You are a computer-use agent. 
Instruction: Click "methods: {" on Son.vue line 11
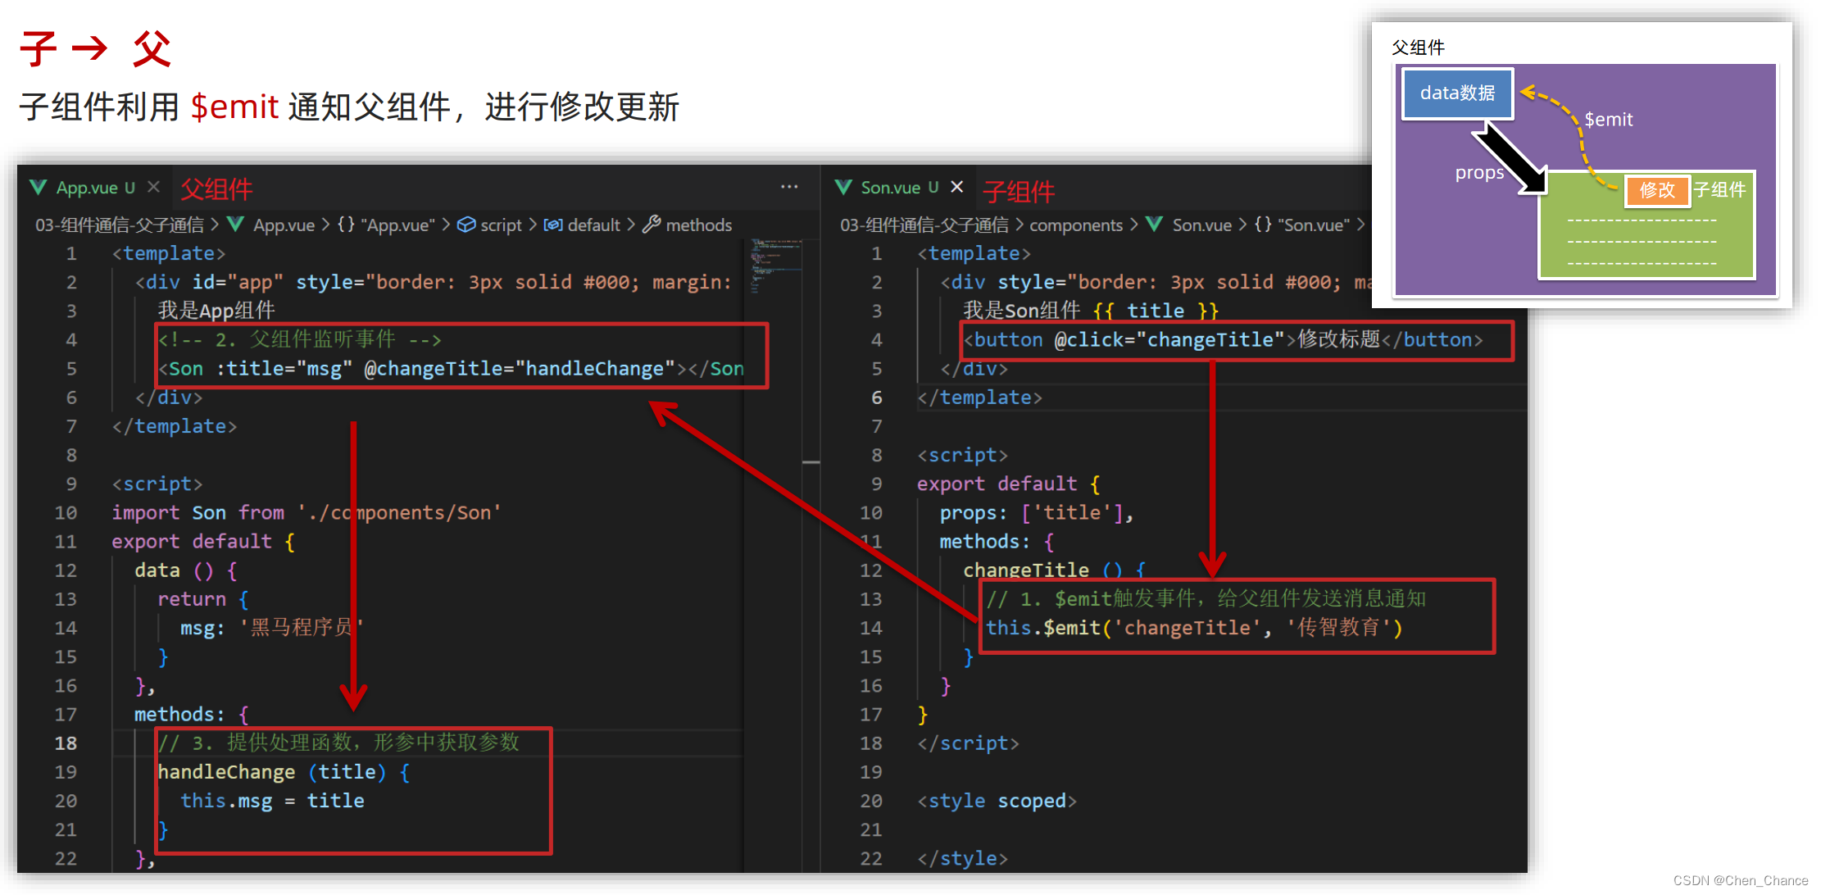pos(997,542)
